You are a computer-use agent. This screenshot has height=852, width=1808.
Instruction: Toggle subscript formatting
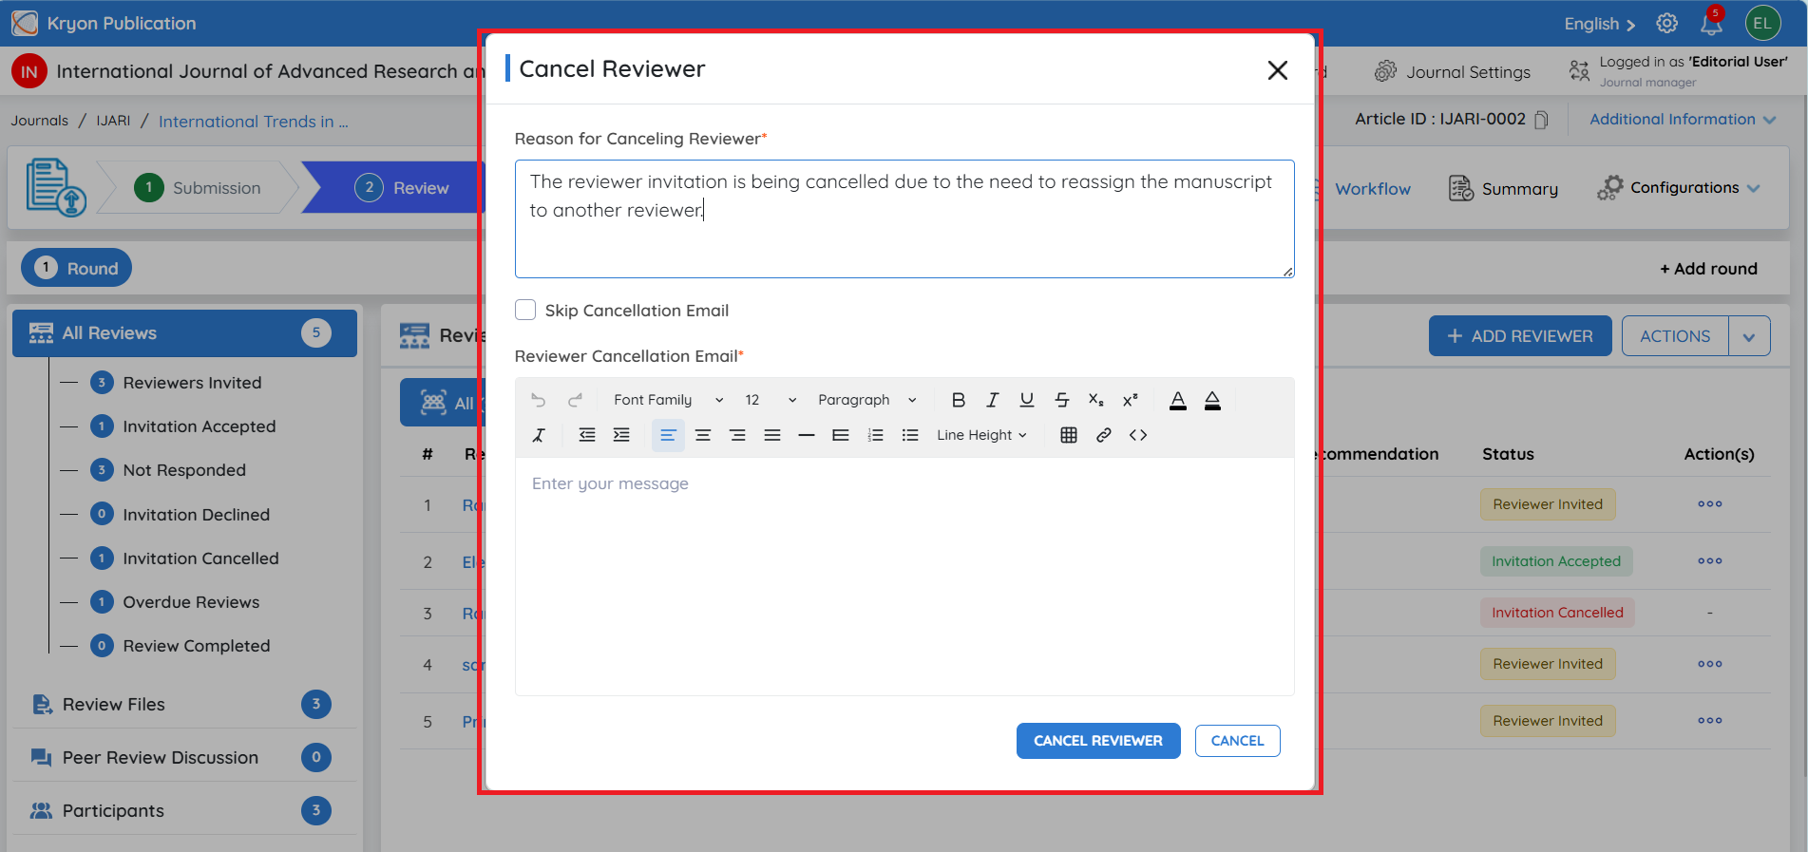pyautogui.click(x=1096, y=400)
